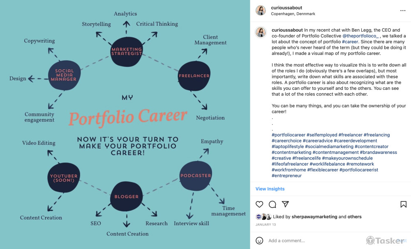Click the #career hashtag in caption
The width and height of the screenshot is (411, 249).
click(350, 41)
